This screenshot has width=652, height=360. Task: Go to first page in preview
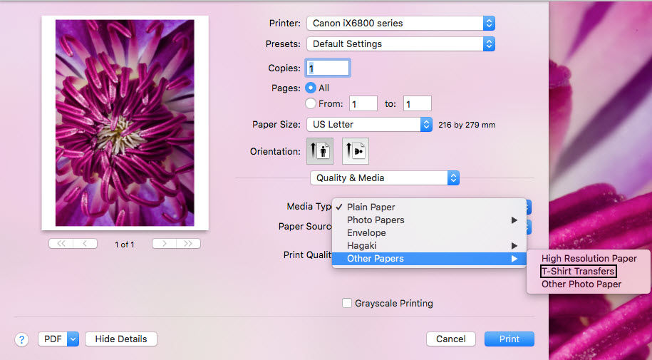click(x=61, y=244)
